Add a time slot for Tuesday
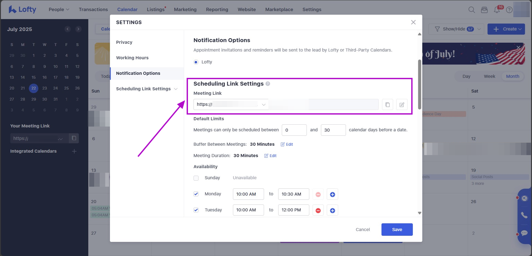532x256 pixels. tap(332, 211)
